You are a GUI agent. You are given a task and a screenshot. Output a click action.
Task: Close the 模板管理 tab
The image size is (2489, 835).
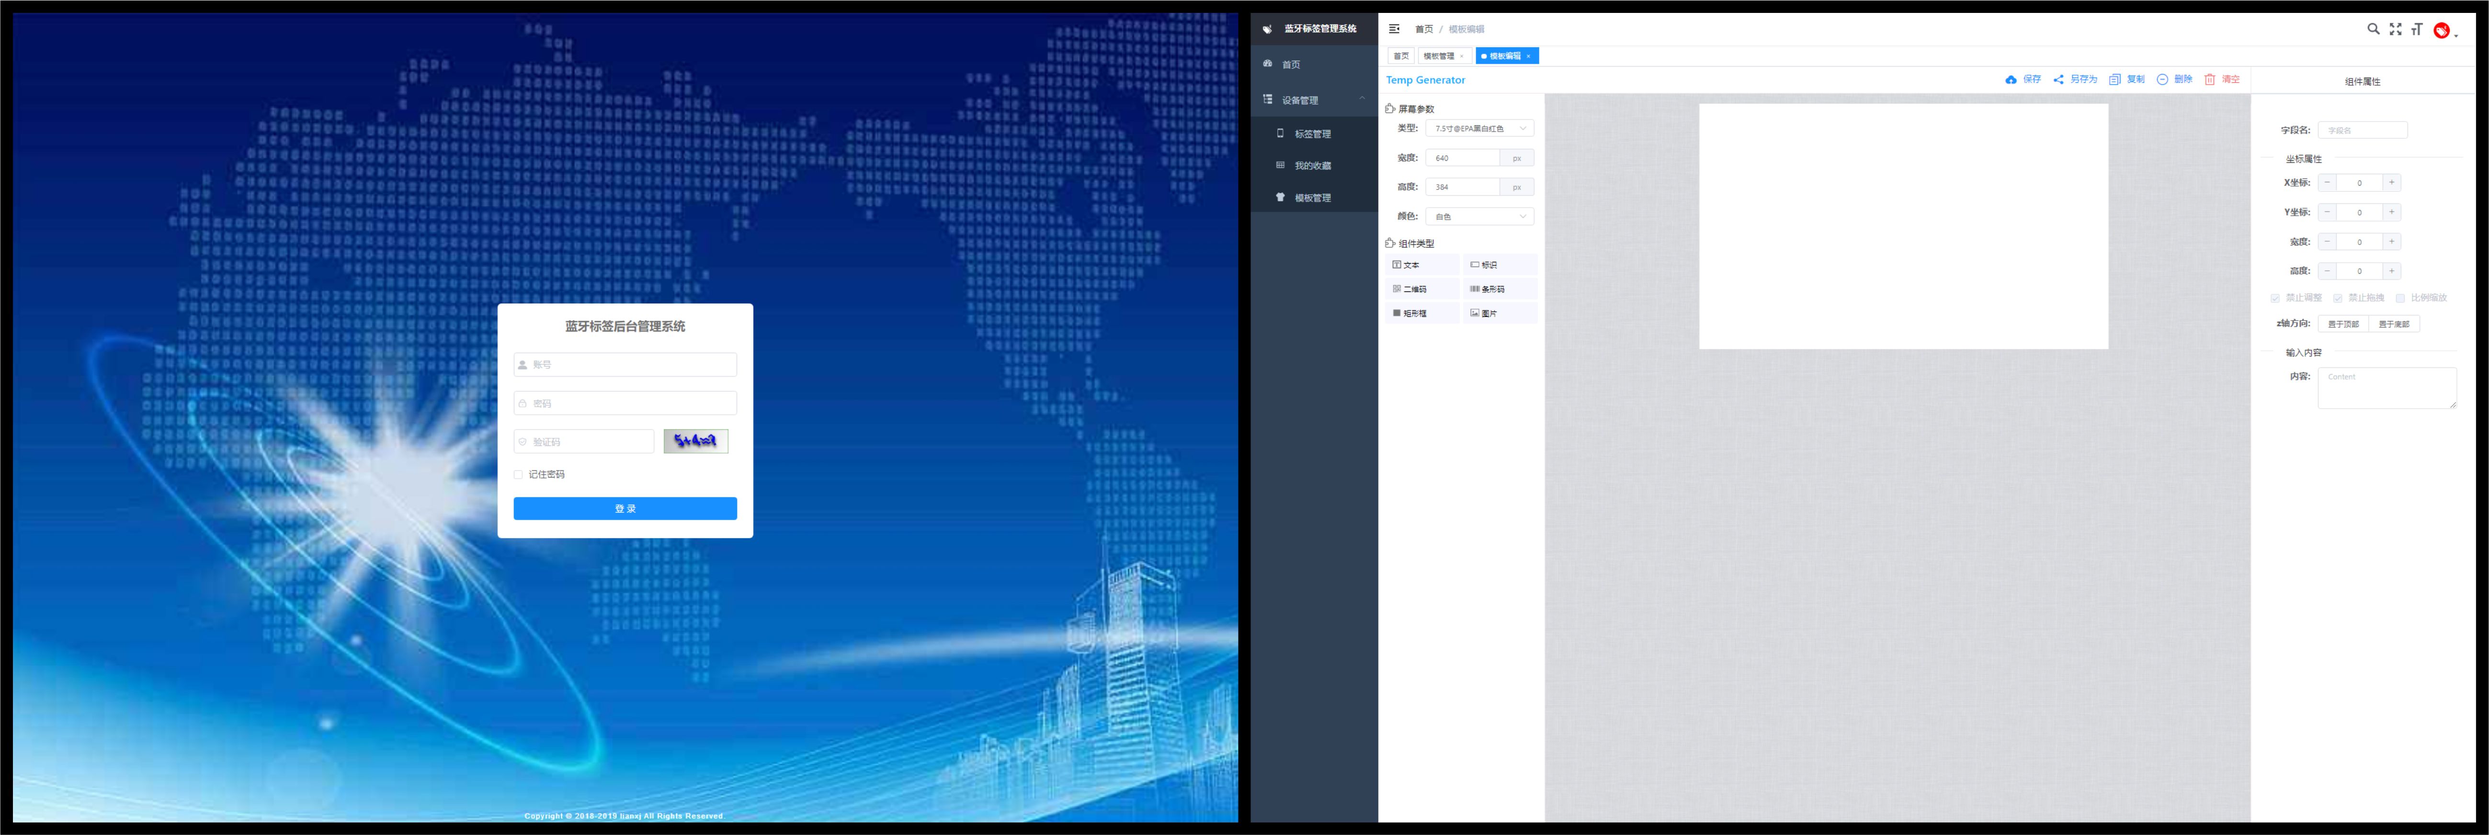1462,56
